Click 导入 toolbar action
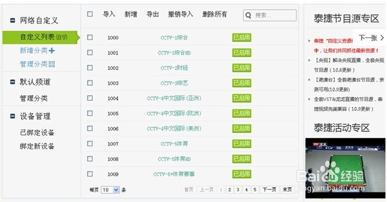This screenshot has width=387, height=202. pos(109,14)
